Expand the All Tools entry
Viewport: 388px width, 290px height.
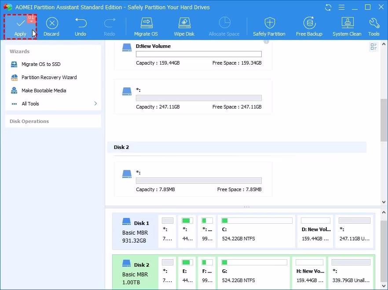pos(53,104)
